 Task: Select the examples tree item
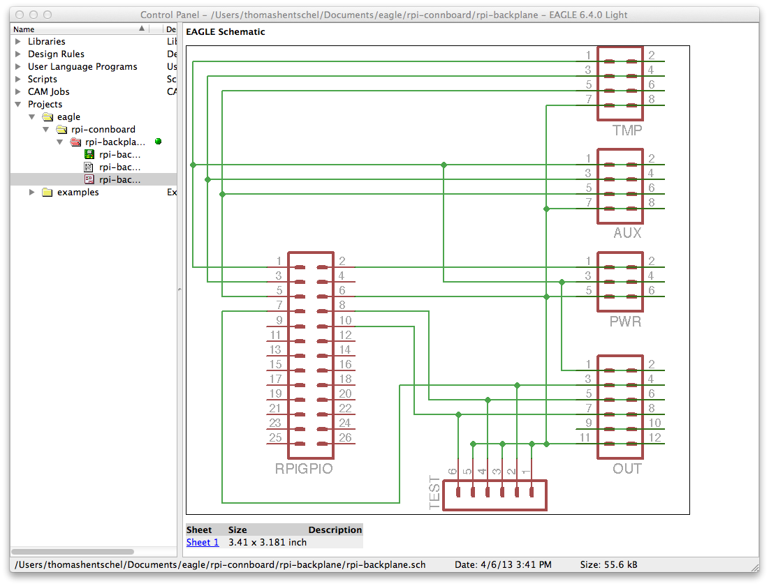coord(78,192)
